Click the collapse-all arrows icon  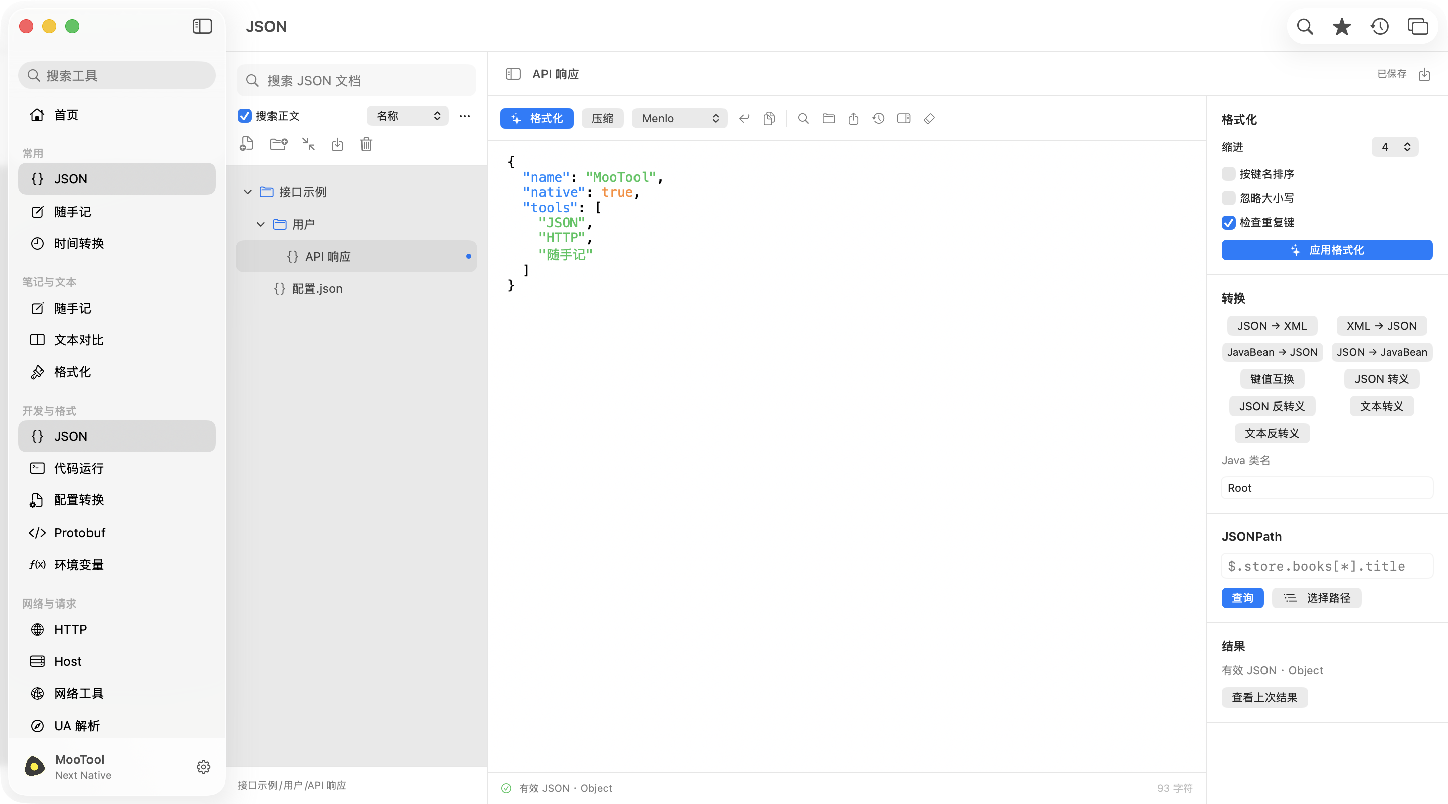coord(309,144)
